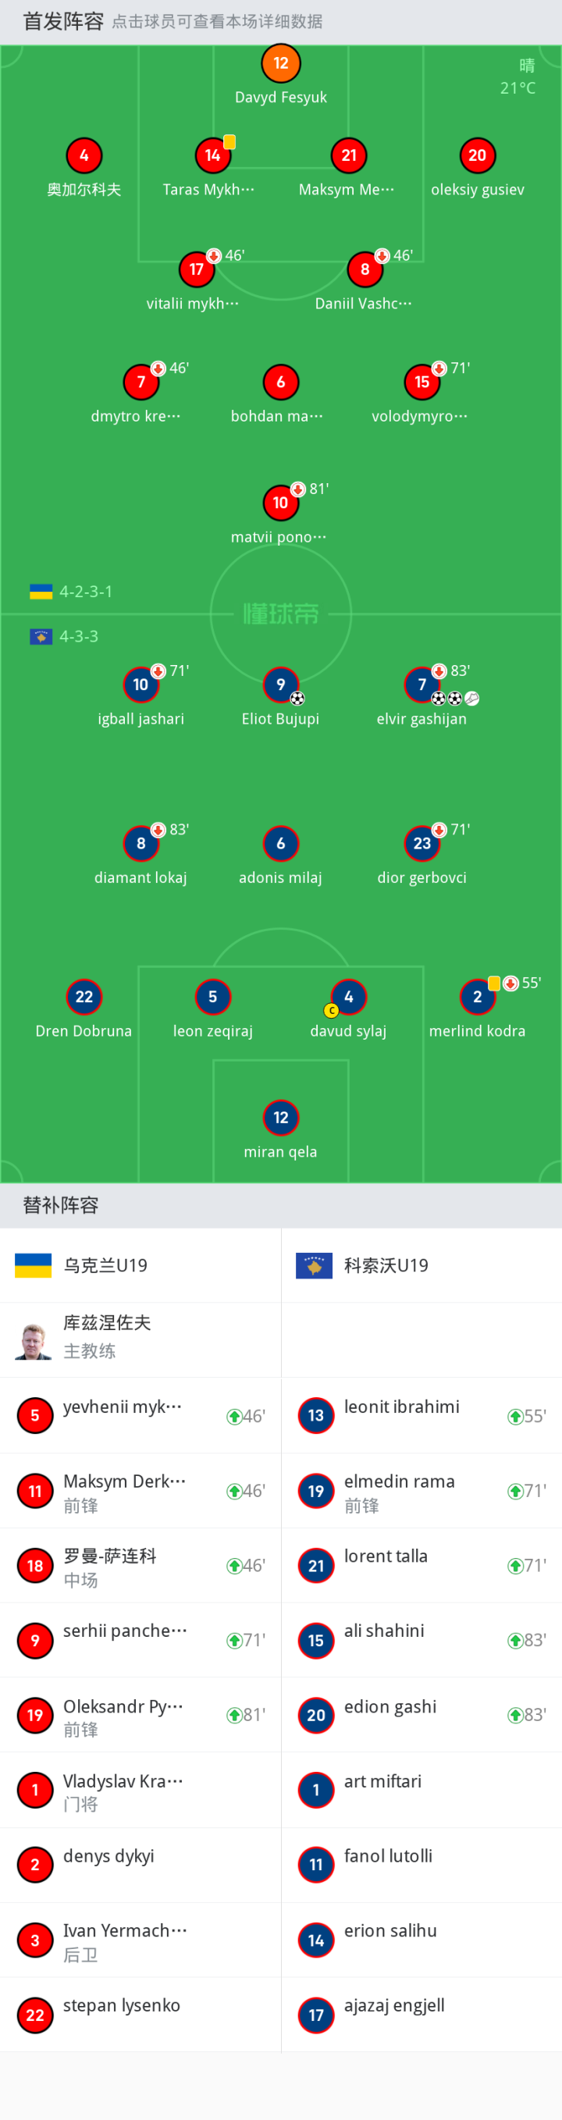Open Eliot Bujupi number 9 player badge
This screenshot has width=562, height=2120.
[x=280, y=685]
